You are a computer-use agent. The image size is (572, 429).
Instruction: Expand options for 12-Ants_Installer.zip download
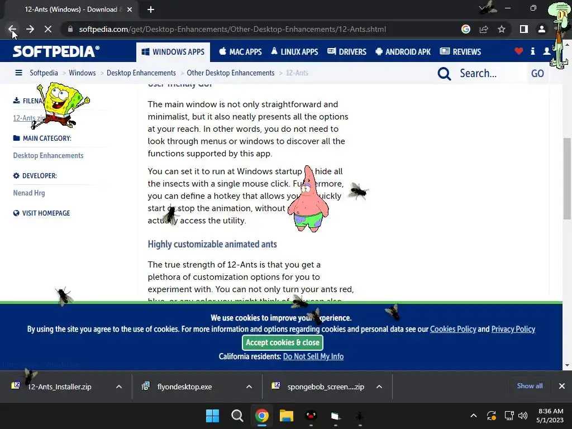(x=119, y=387)
